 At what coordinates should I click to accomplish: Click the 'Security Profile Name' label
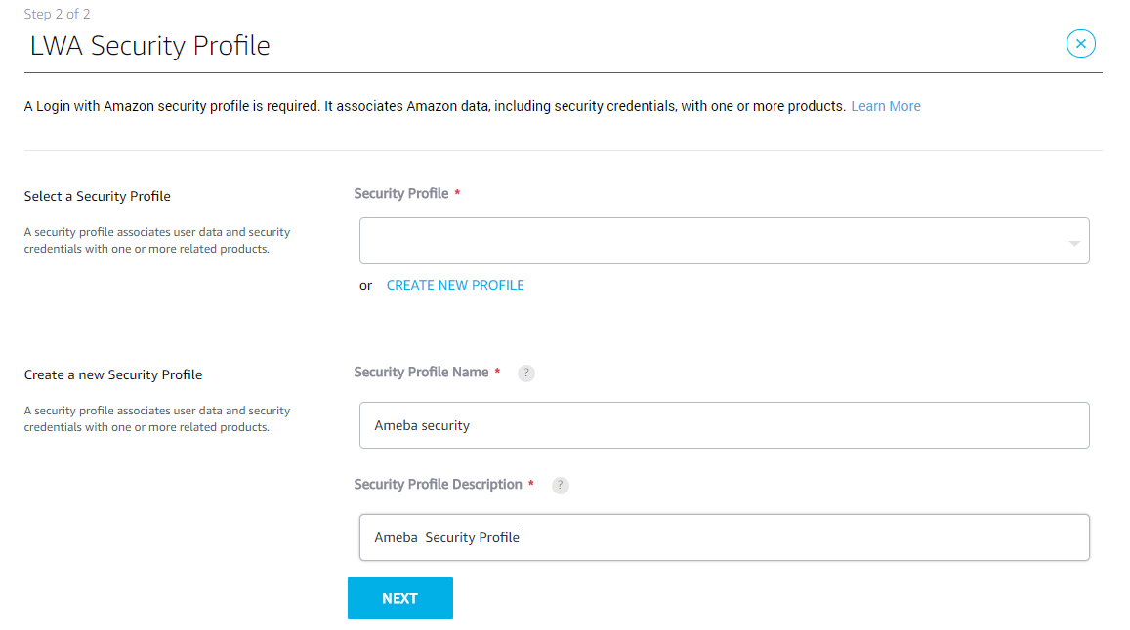[421, 373]
